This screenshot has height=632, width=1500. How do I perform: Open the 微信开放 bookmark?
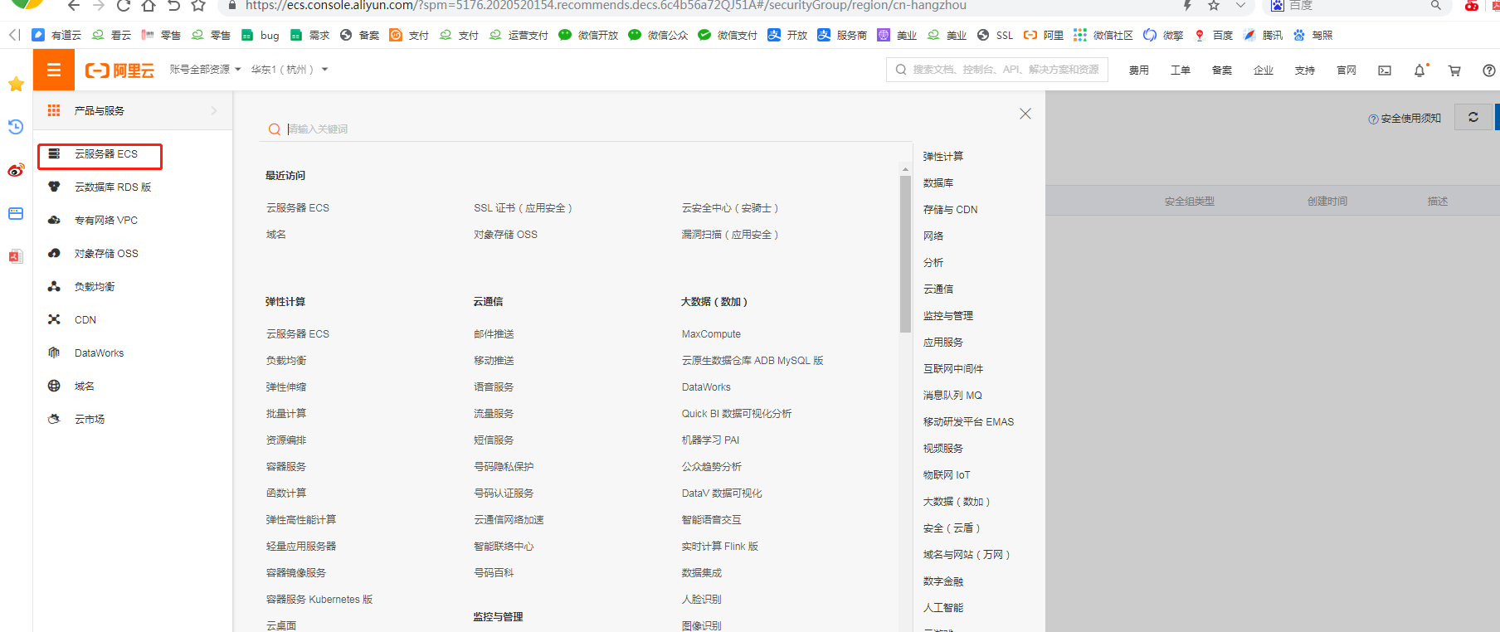[588, 35]
